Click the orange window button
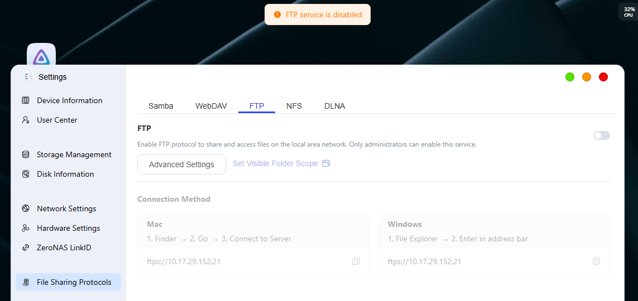Screen dimensions: 638x301 [586, 77]
